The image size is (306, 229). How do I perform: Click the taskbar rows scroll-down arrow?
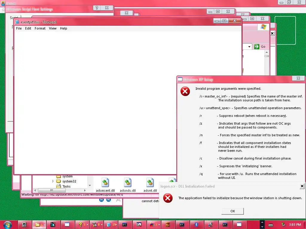262,227
